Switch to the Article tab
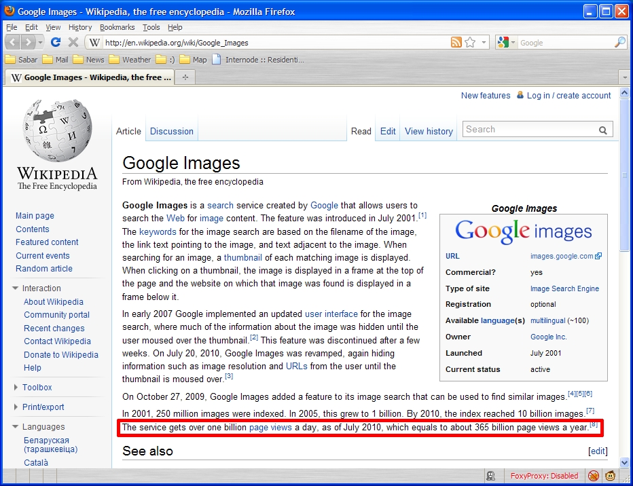633x486 pixels. pos(128,131)
